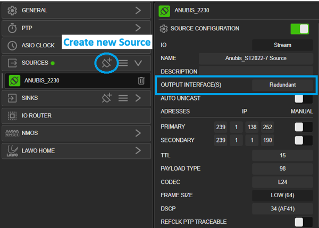Toggle REFCLK PTP TRACEABLE switch
This screenshot has height=228, width=319.
[x=304, y=222]
